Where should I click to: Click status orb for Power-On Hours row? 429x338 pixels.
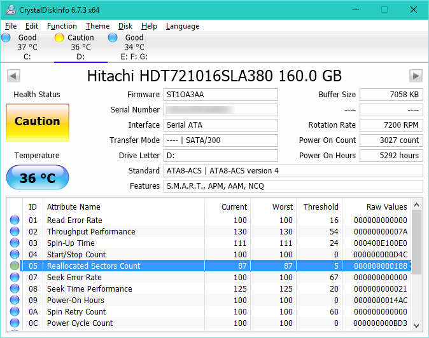click(15, 300)
